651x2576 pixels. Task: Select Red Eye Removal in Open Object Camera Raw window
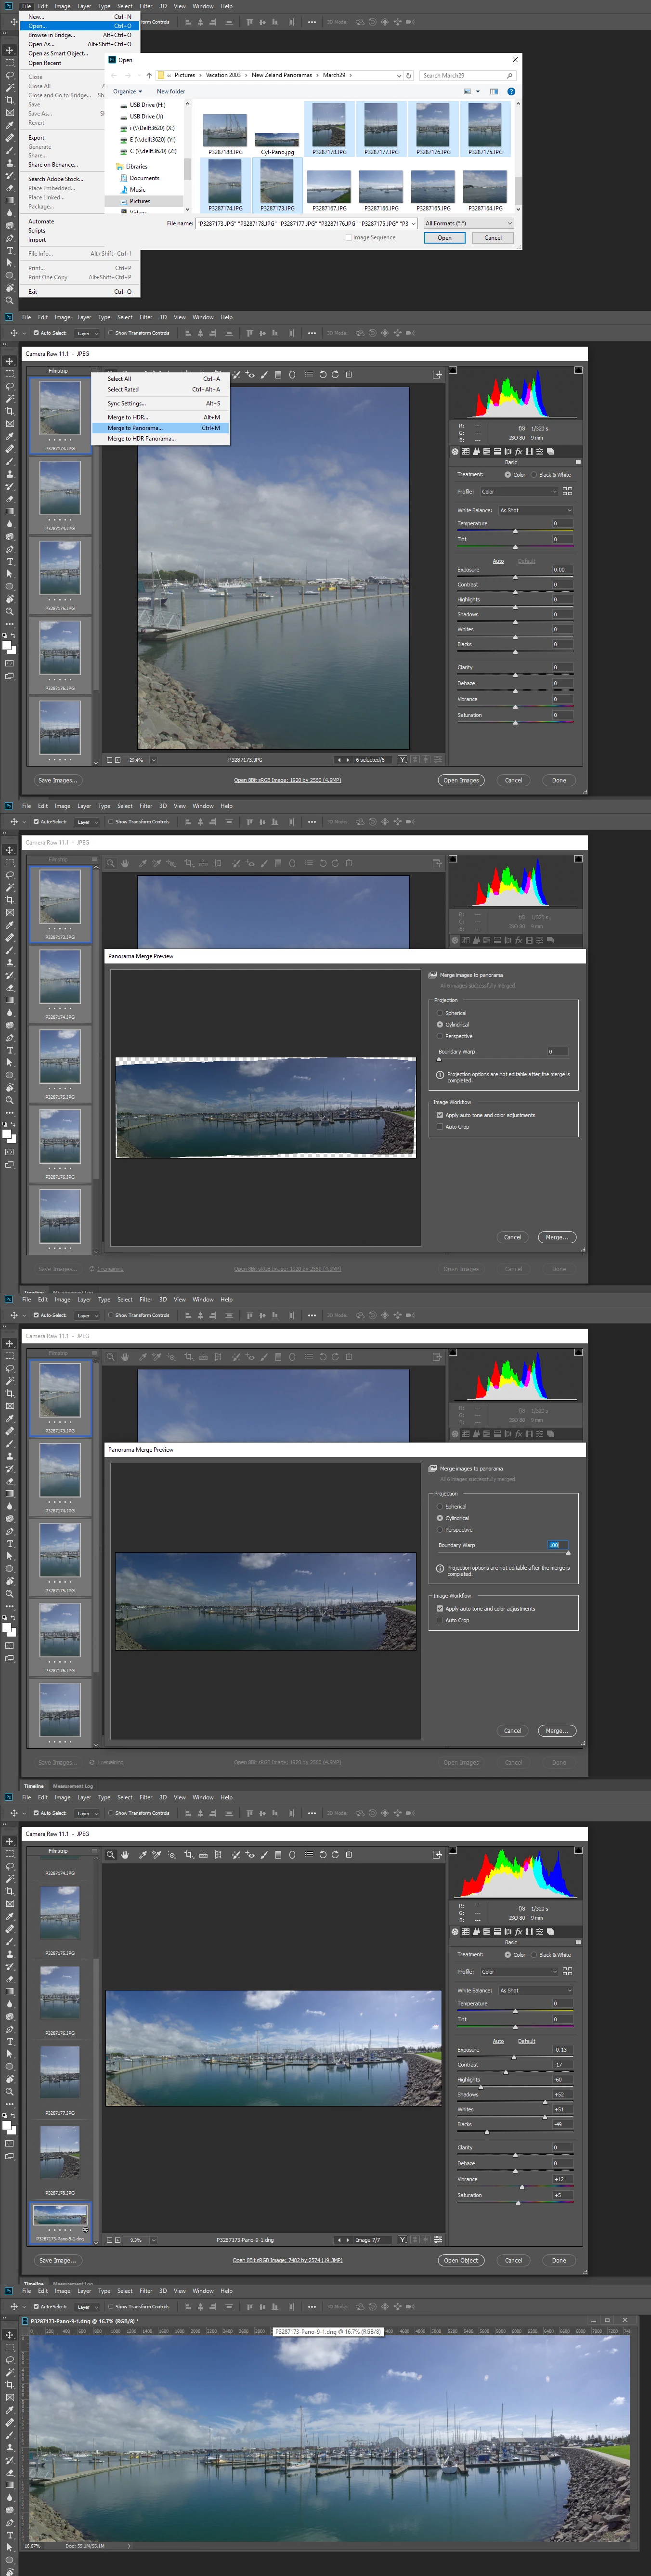[x=250, y=1855]
